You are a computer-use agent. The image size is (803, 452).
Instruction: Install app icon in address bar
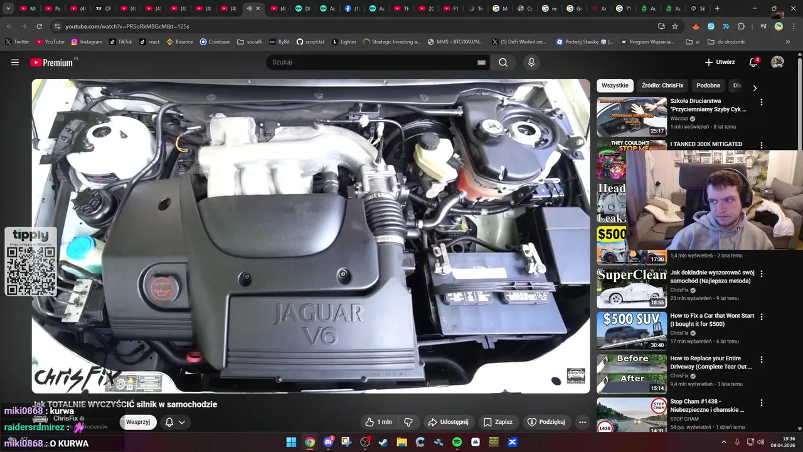pyautogui.click(x=661, y=26)
